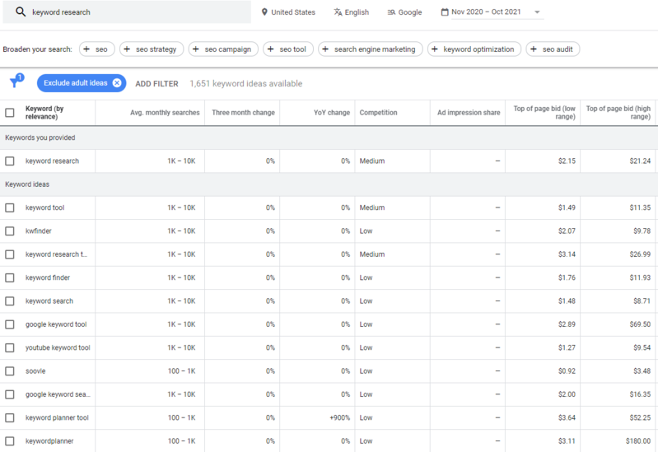Toggle the select-all checkbox in table header

click(10, 113)
